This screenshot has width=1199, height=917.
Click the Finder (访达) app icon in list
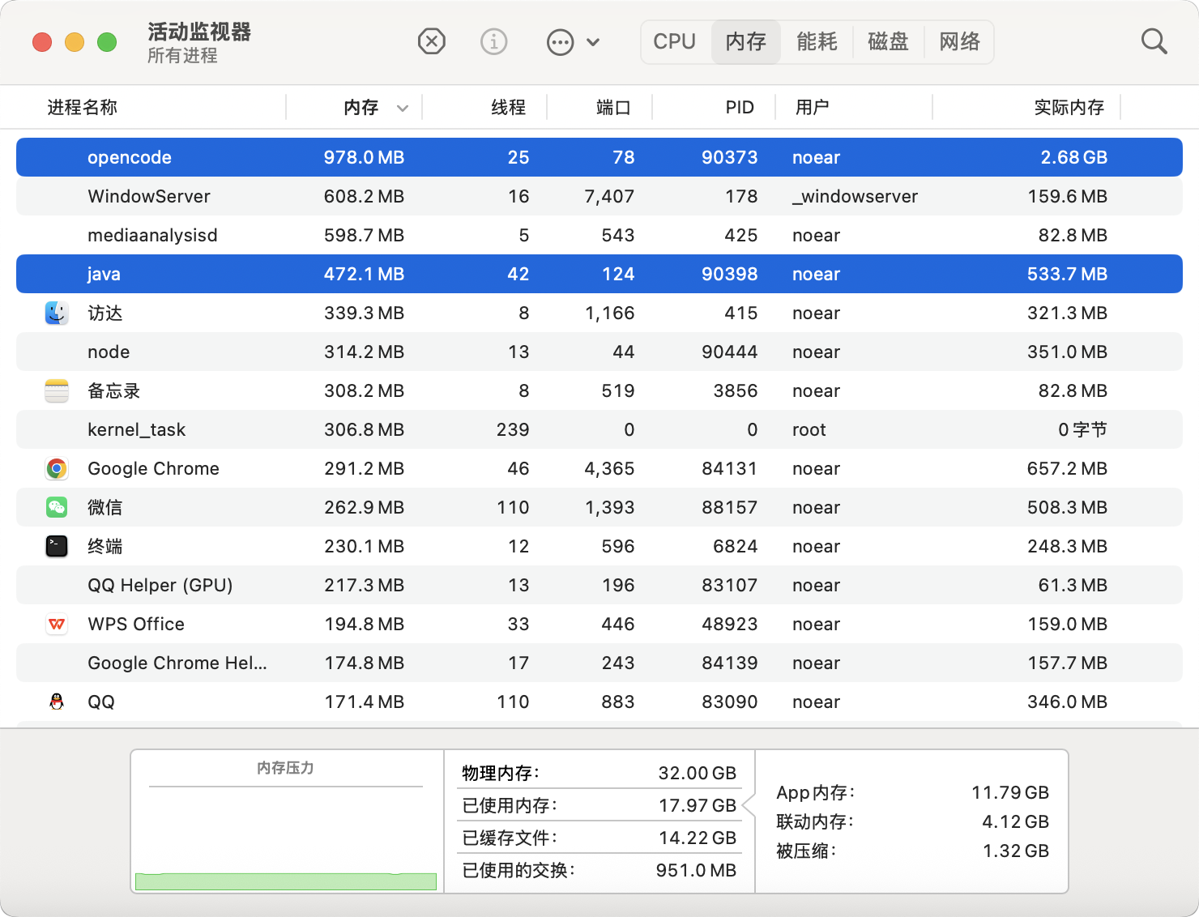point(57,313)
